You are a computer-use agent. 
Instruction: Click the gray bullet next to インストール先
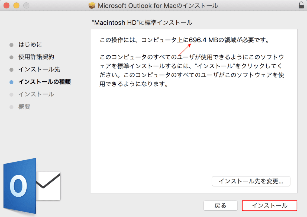click(x=11, y=70)
